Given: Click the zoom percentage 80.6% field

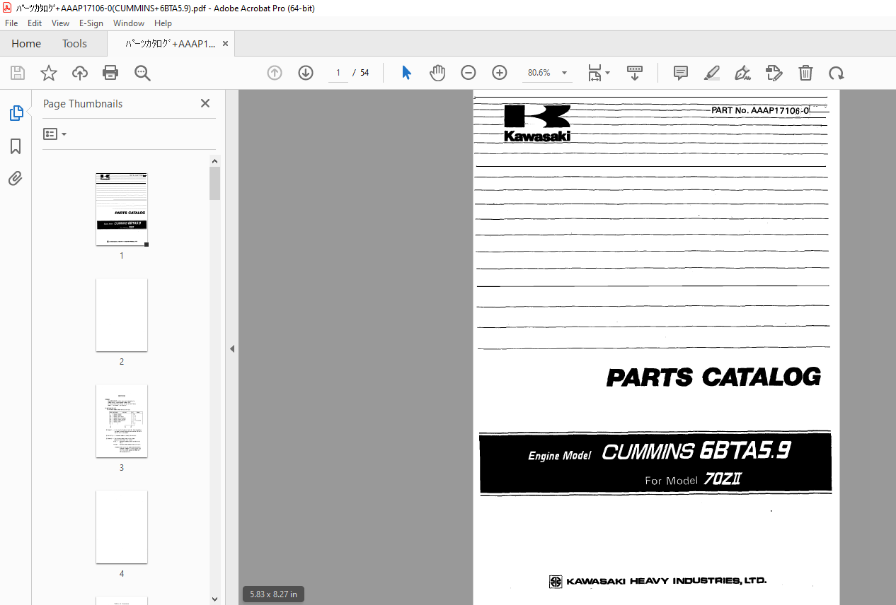Looking at the screenshot, I should pyautogui.click(x=539, y=73).
